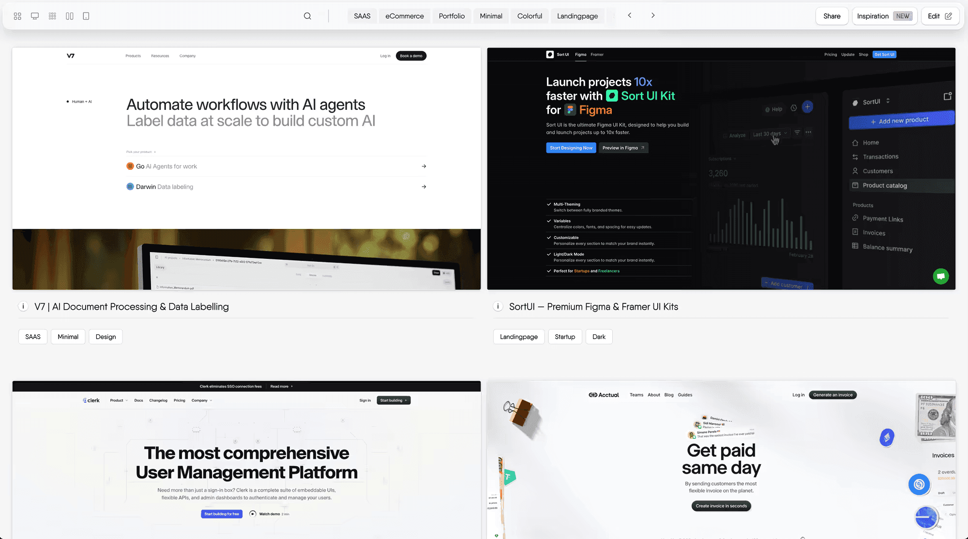Image resolution: width=968 pixels, height=539 pixels.
Task: Click Log in in the V7 preview
Action: coord(385,56)
